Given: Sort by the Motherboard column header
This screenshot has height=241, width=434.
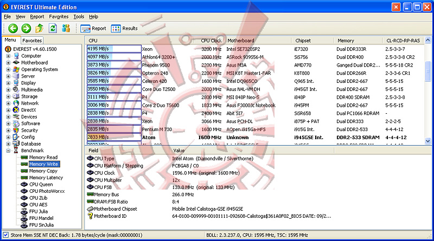Looking at the screenshot, I should [x=258, y=41].
